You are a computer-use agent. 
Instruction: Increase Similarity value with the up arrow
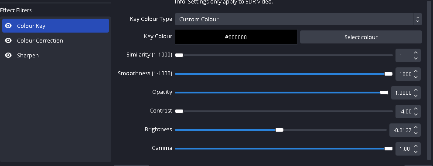click(x=416, y=52)
